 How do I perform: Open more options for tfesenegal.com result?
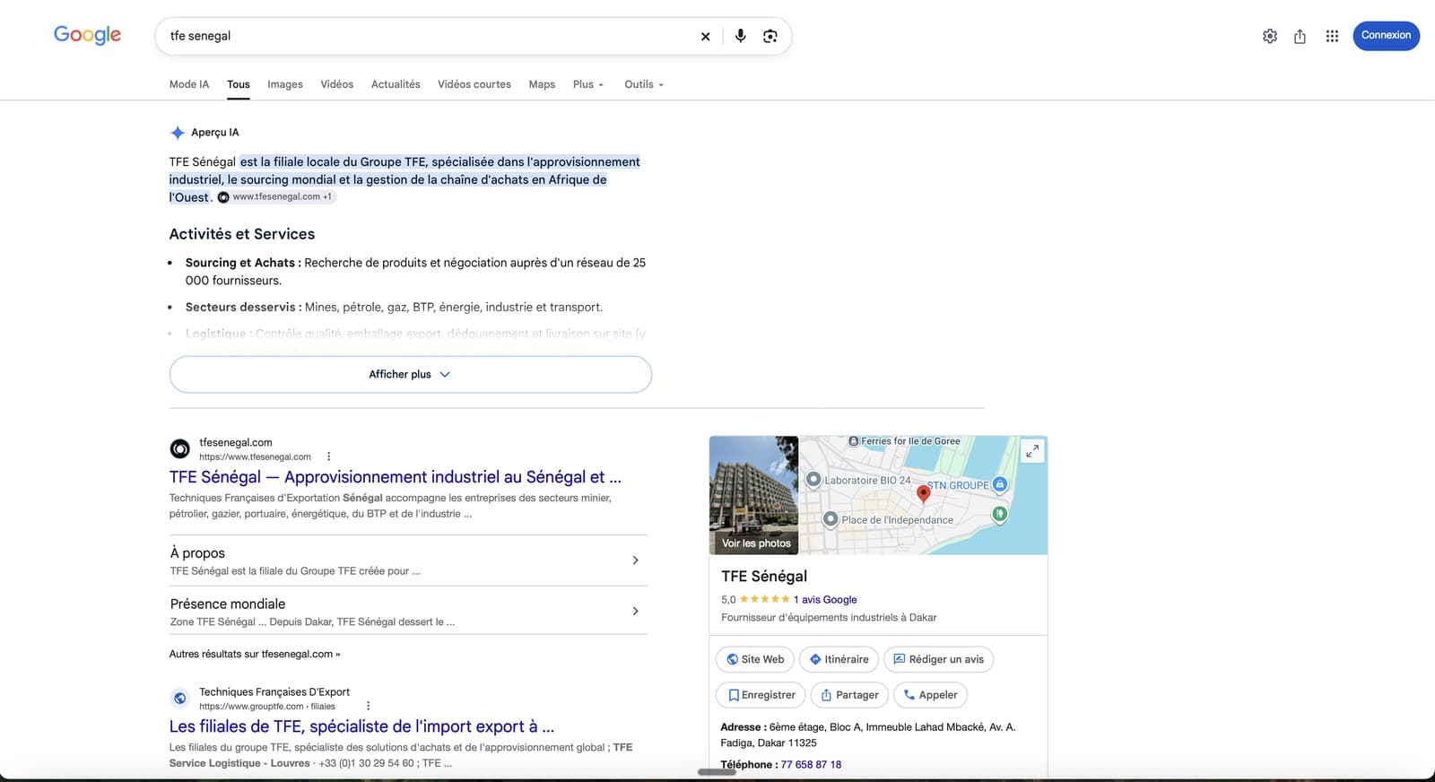(x=328, y=456)
